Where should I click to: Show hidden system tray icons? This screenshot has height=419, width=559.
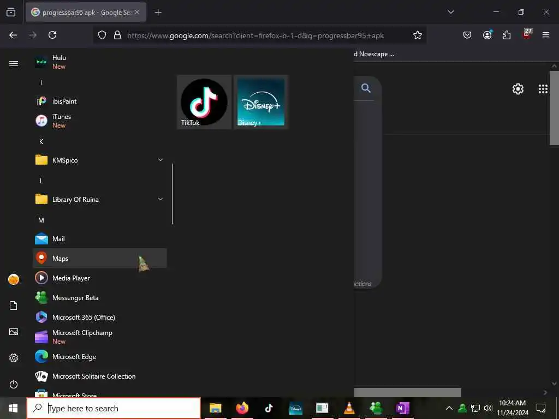click(449, 408)
